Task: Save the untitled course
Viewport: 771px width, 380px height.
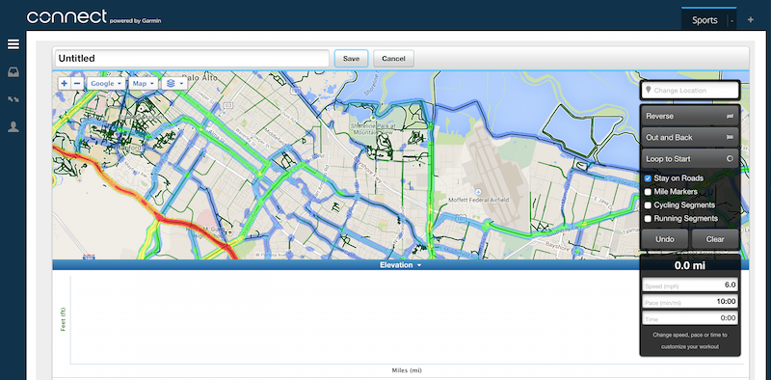Action: (351, 58)
